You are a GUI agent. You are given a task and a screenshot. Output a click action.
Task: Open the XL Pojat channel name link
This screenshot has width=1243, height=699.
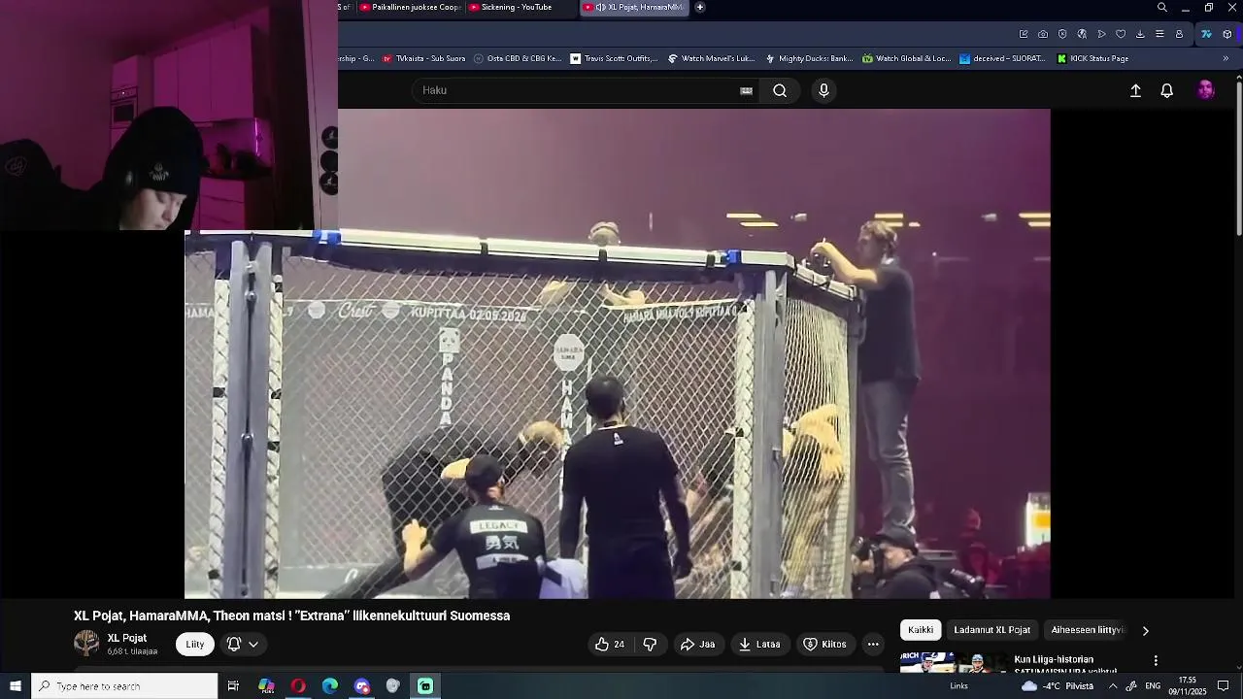tap(127, 638)
